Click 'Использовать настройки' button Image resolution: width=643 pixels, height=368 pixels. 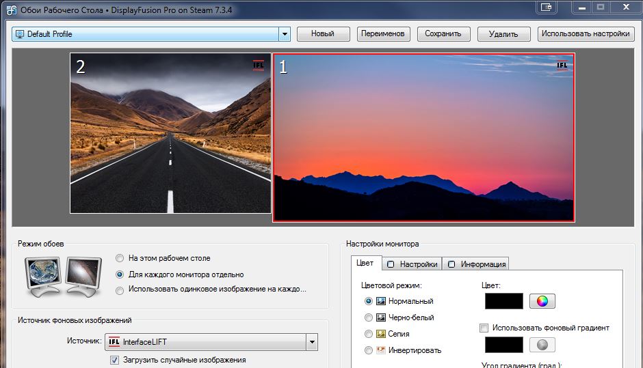coord(586,34)
